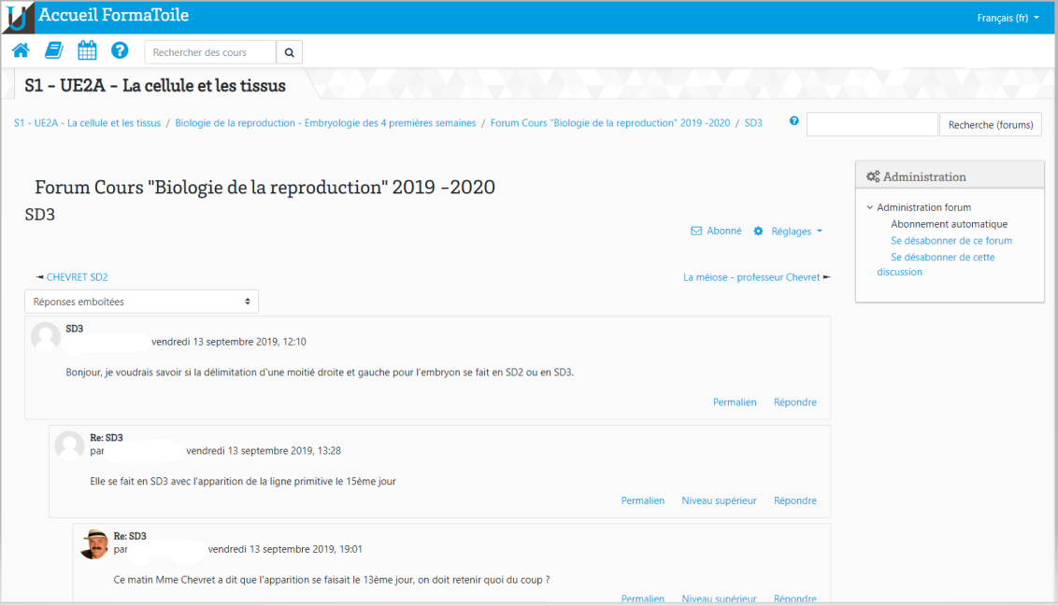Click Niveau supérieur on the 13:28 reply
Screen dimensions: 1058x606
tap(719, 500)
